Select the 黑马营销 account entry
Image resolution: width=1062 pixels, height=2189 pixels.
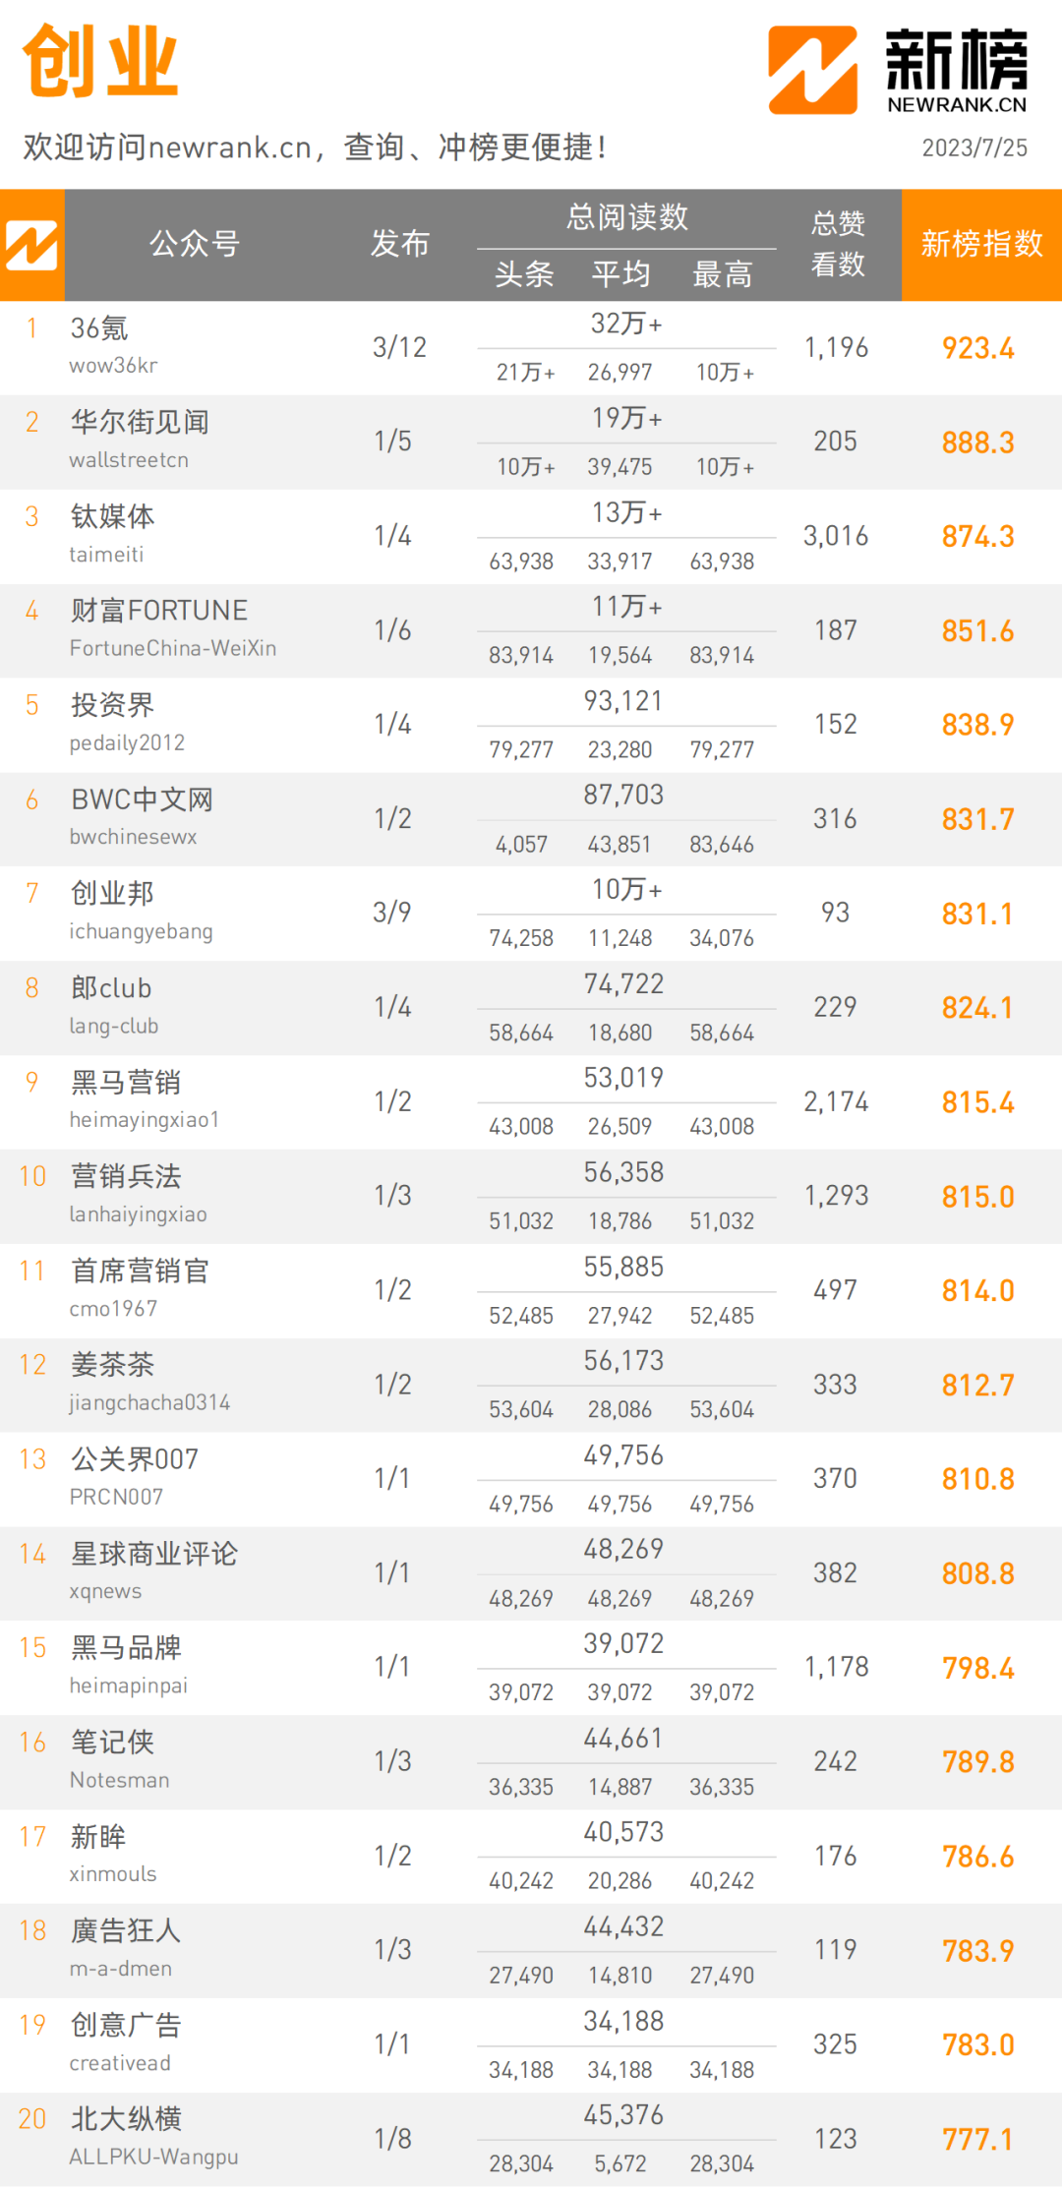[x=126, y=1083]
